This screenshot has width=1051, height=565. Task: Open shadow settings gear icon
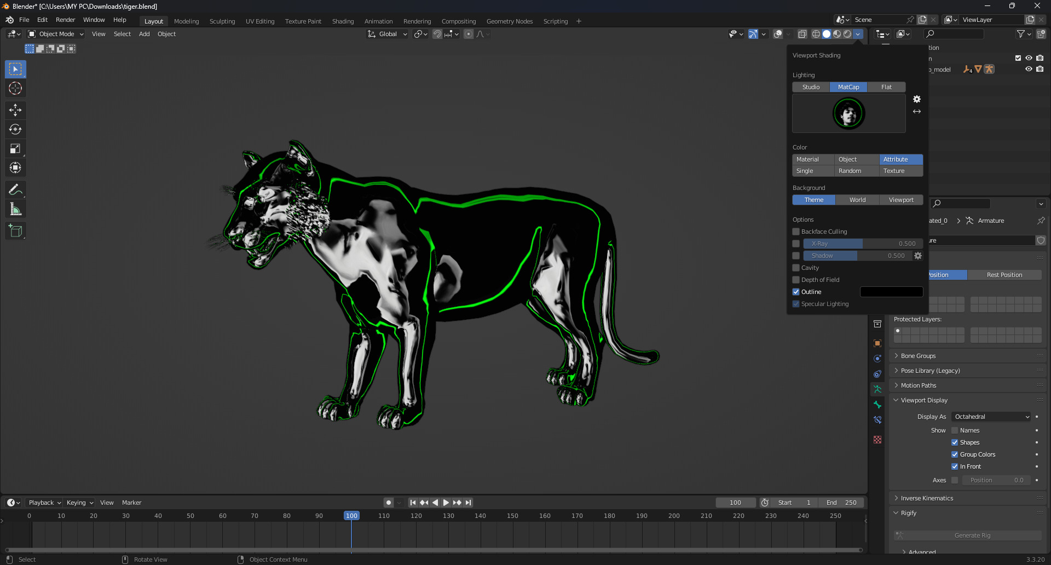pyautogui.click(x=918, y=256)
